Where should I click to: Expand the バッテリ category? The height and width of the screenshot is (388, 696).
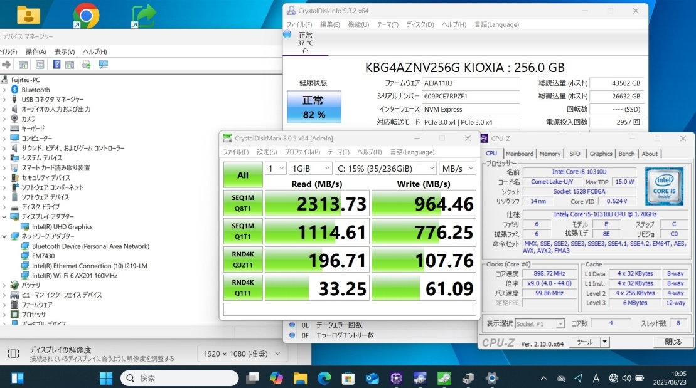tap(4, 285)
